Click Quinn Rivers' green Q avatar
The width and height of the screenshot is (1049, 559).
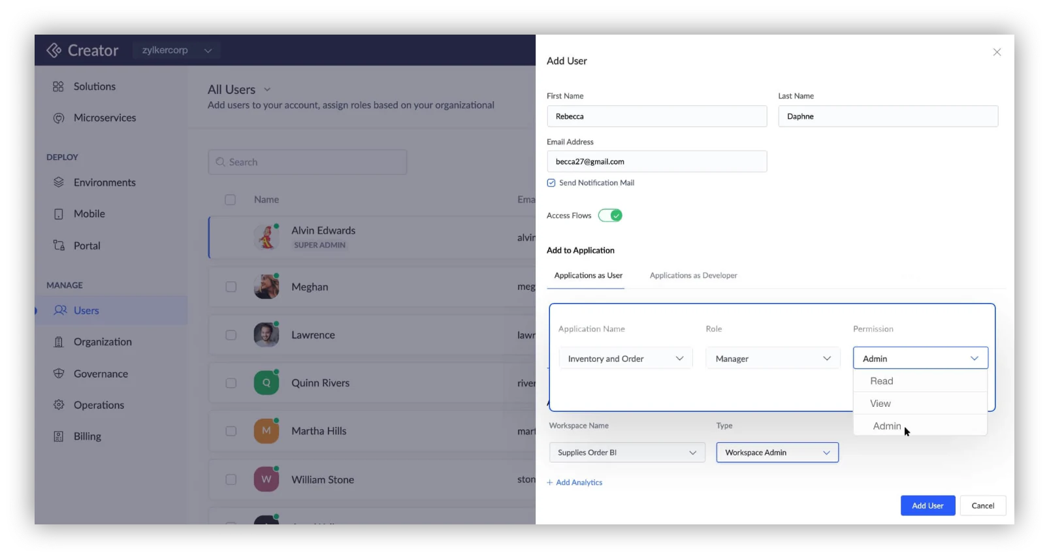(266, 383)
